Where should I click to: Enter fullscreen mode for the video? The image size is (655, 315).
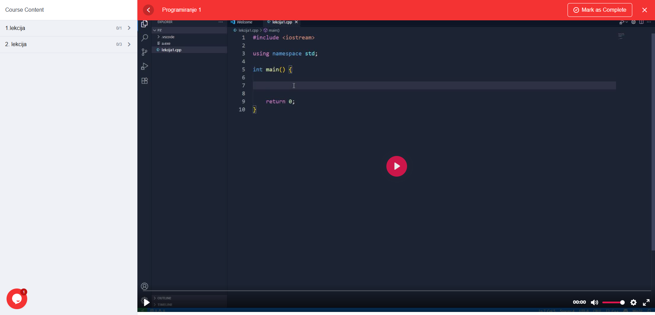click(x=646, y=302)
